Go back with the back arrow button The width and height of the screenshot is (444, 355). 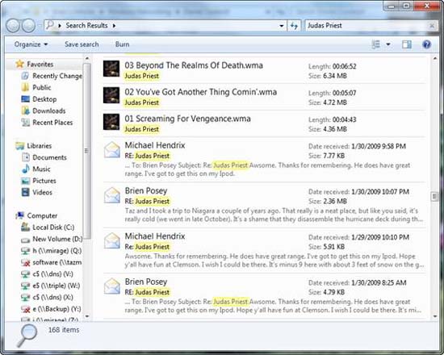12,26
